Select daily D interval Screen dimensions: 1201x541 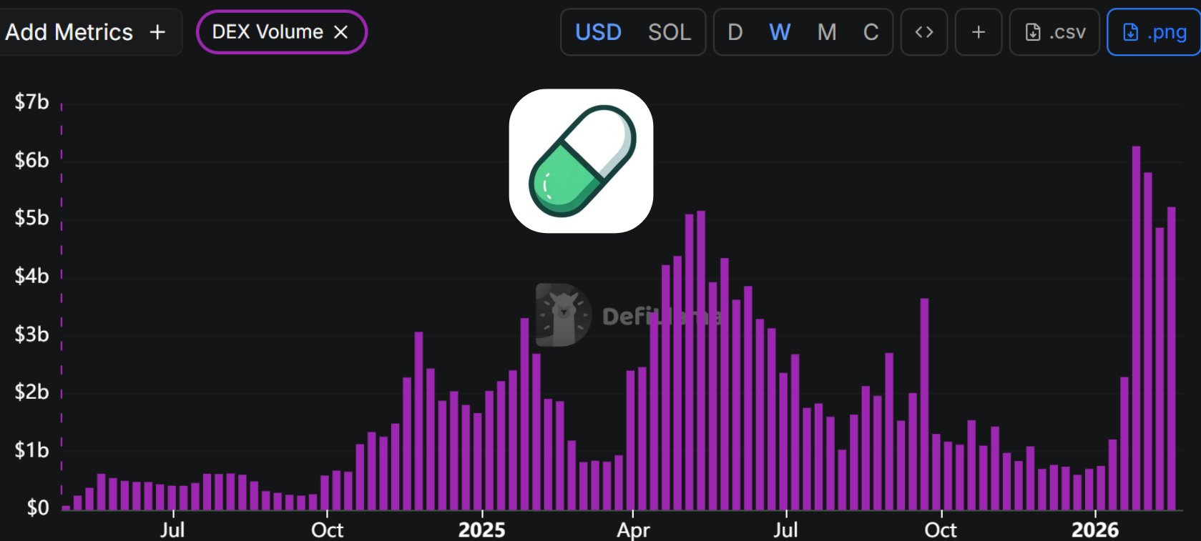tap(735, 32)
